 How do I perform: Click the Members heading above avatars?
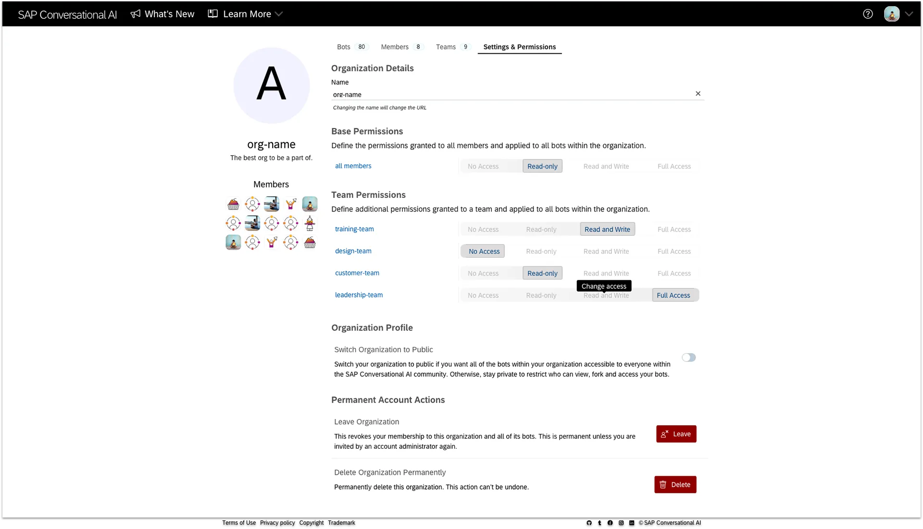tap(271, 185)
